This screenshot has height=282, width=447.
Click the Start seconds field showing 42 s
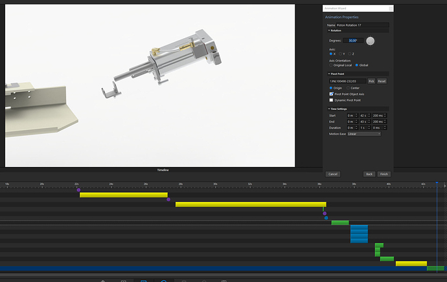(365, 116)
